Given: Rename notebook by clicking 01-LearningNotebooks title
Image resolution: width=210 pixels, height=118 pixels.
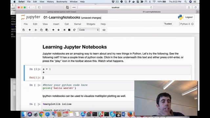Looking at the screenshot, I should point(62,17).
